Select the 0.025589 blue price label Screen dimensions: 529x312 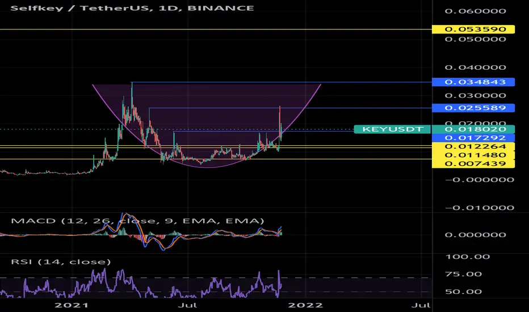473,108
